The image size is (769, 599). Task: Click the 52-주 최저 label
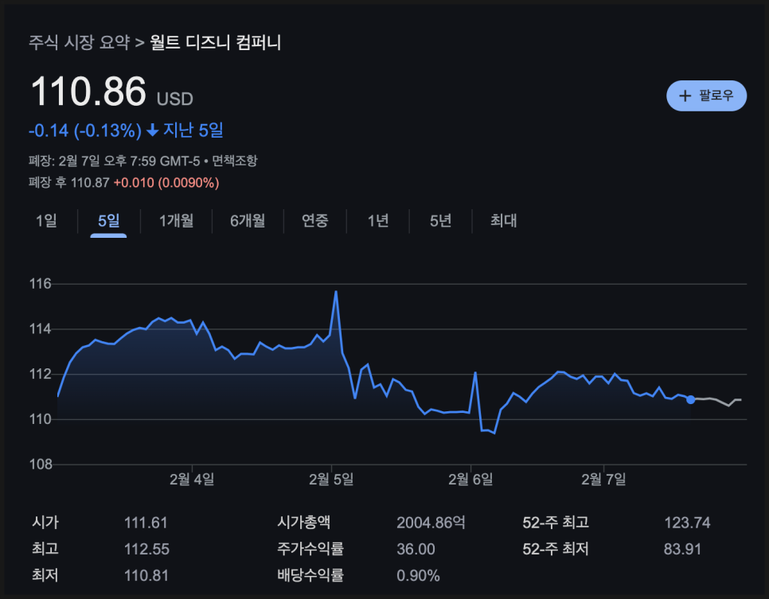(x=556, y=549)
